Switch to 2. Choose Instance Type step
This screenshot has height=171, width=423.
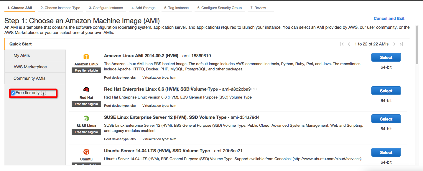(x=60, y=8)
